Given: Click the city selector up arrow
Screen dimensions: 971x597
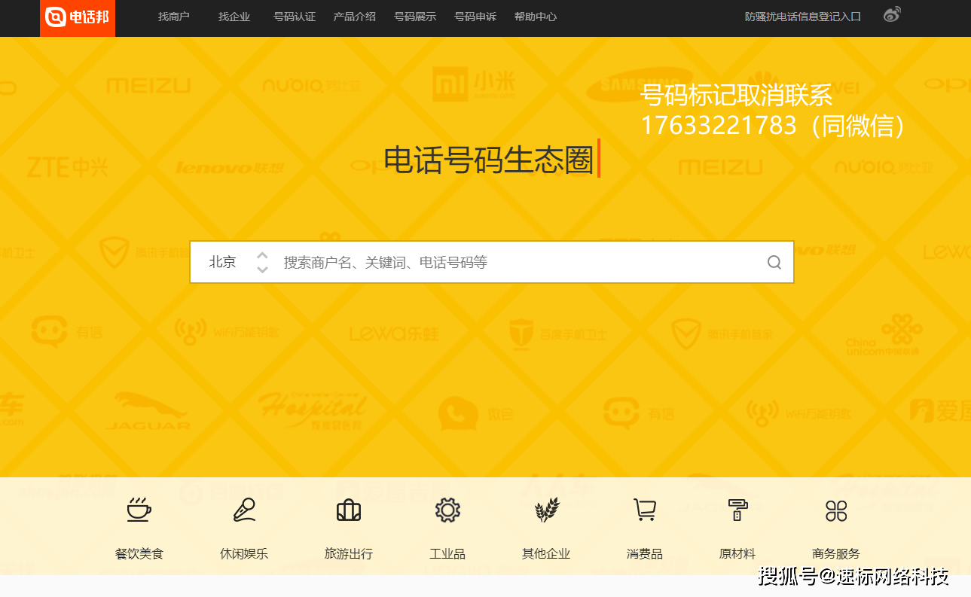Looking at the screenshot, I should coord(262,255).
